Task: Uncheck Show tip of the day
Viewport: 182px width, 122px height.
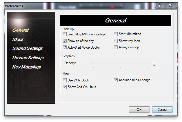Action: (65, 41)
